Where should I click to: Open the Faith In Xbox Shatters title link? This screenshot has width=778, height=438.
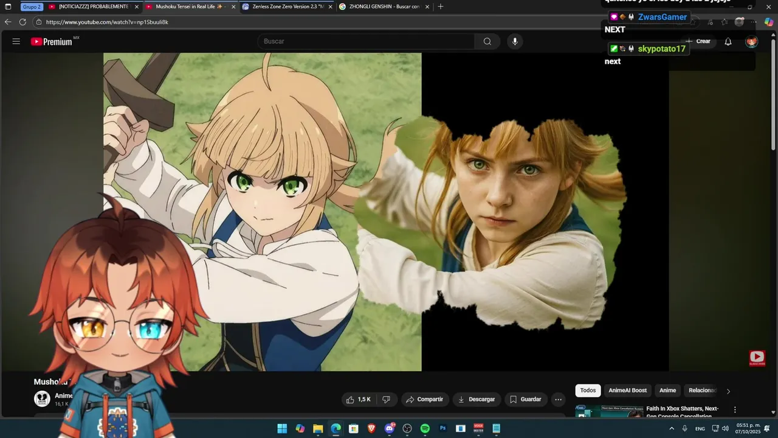click(682, 412)
